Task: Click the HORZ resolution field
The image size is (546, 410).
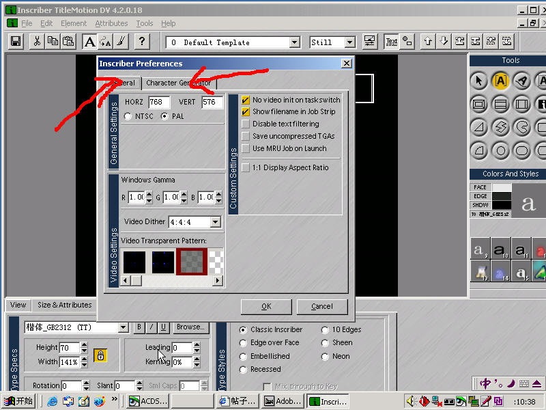Action: coord(159,102)
